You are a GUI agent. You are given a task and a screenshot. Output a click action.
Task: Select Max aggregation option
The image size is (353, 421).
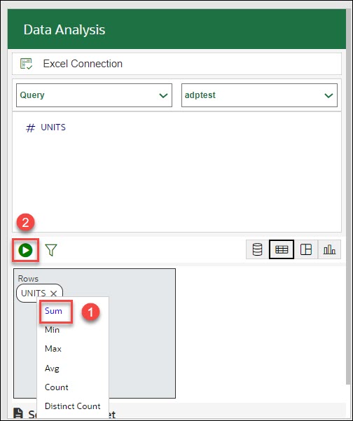coord(53,349)
